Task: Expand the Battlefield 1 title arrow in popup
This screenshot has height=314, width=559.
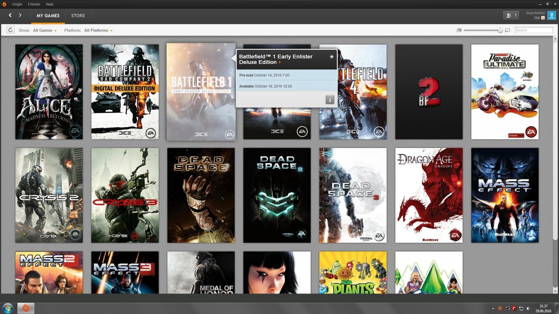Action: (280, 62)
